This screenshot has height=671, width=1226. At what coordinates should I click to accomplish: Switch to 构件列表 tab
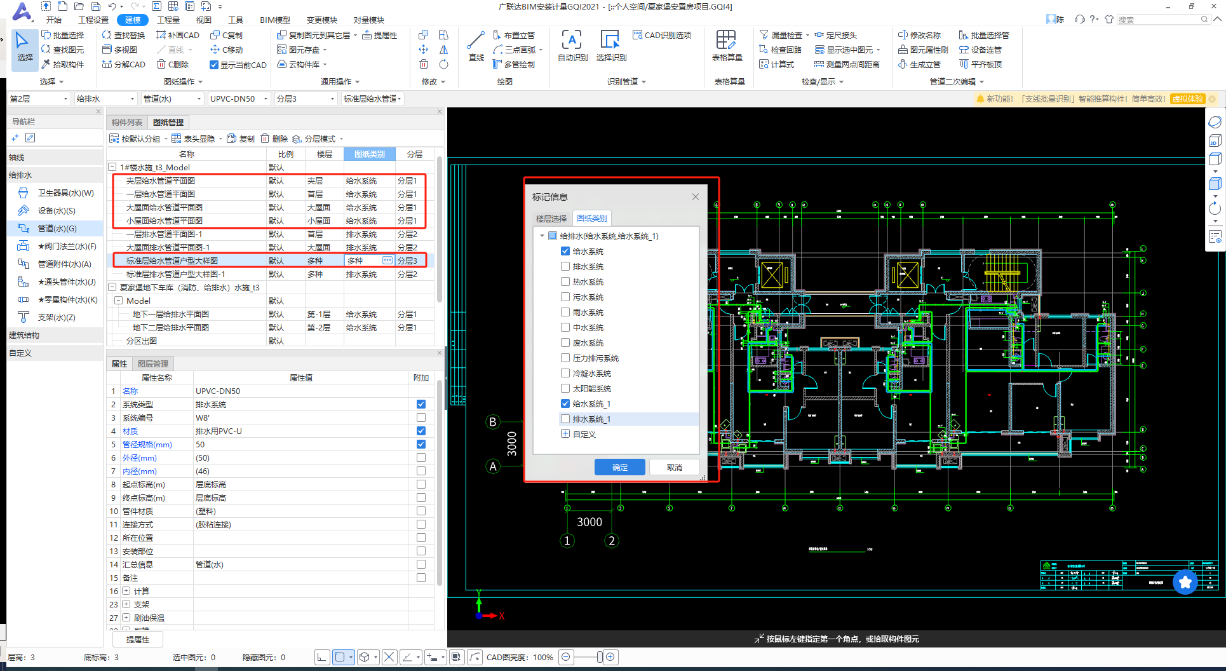(127, 122)
